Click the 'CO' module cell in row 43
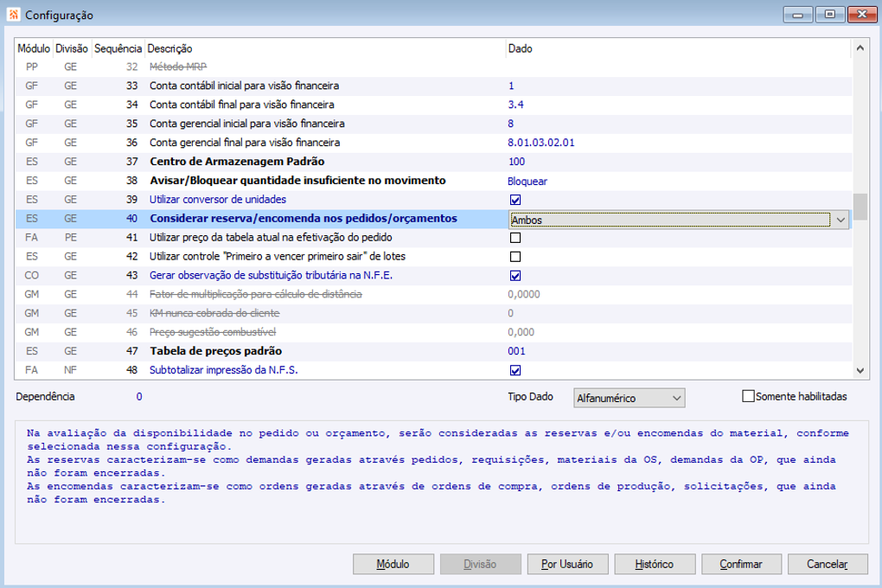Viewport: 882px width, 588px height. (31, 275)
